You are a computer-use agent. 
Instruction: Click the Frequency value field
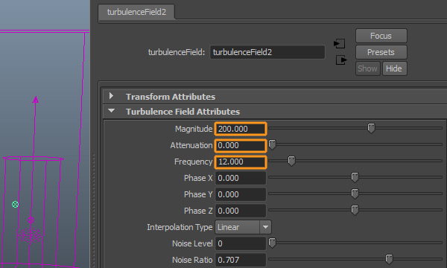241,162
